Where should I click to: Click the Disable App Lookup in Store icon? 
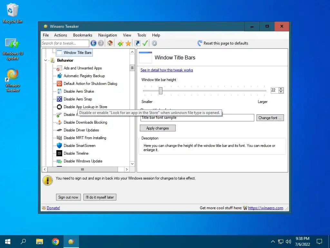(59, 107)
